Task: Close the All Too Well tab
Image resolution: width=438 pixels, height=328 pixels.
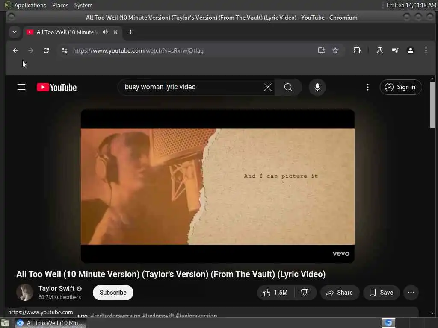Action: (115, 32)
